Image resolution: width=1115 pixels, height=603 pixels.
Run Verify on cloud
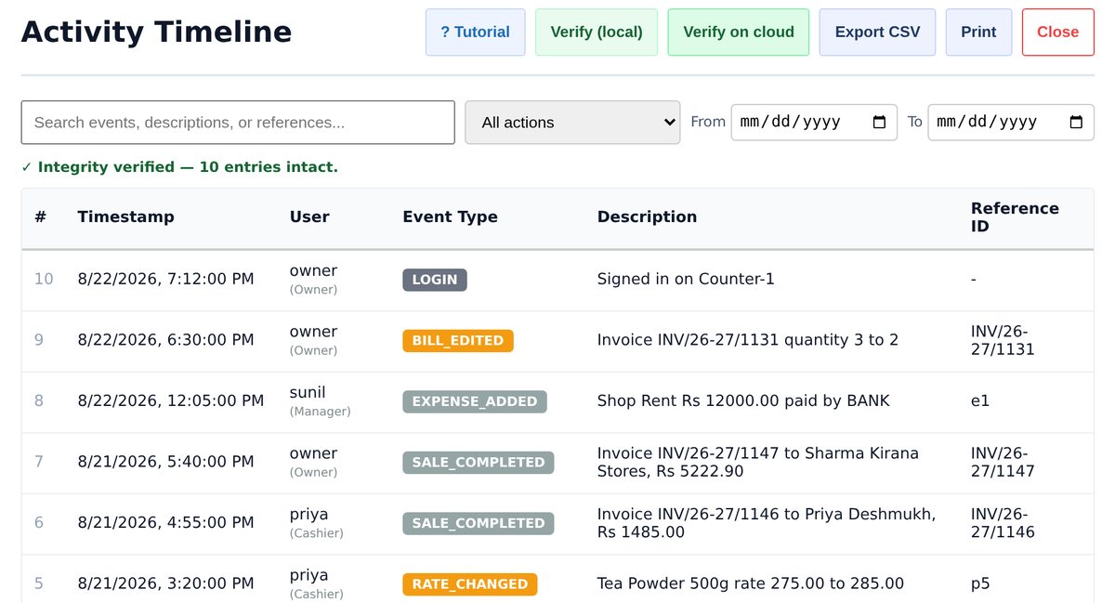[739, 32]
